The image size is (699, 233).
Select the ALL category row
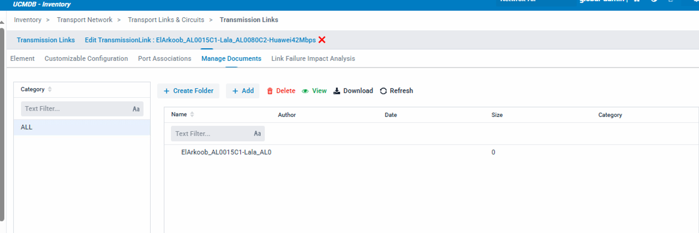click(82, 127)
